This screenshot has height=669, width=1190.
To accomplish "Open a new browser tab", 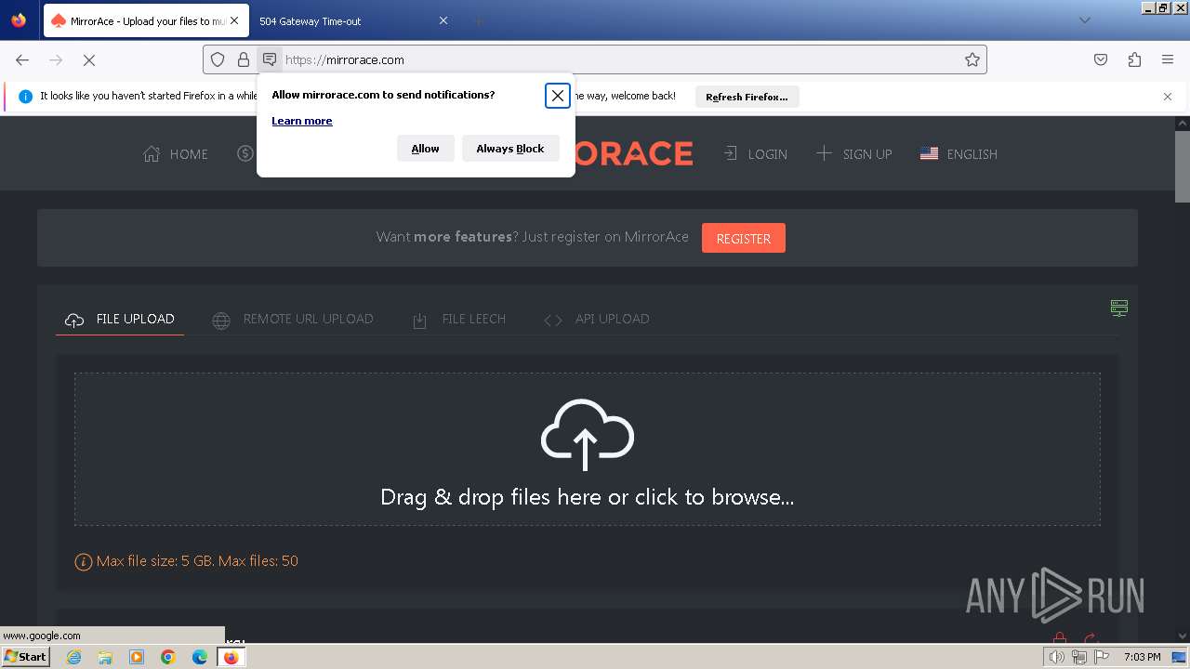I will (x=478, y=20).
